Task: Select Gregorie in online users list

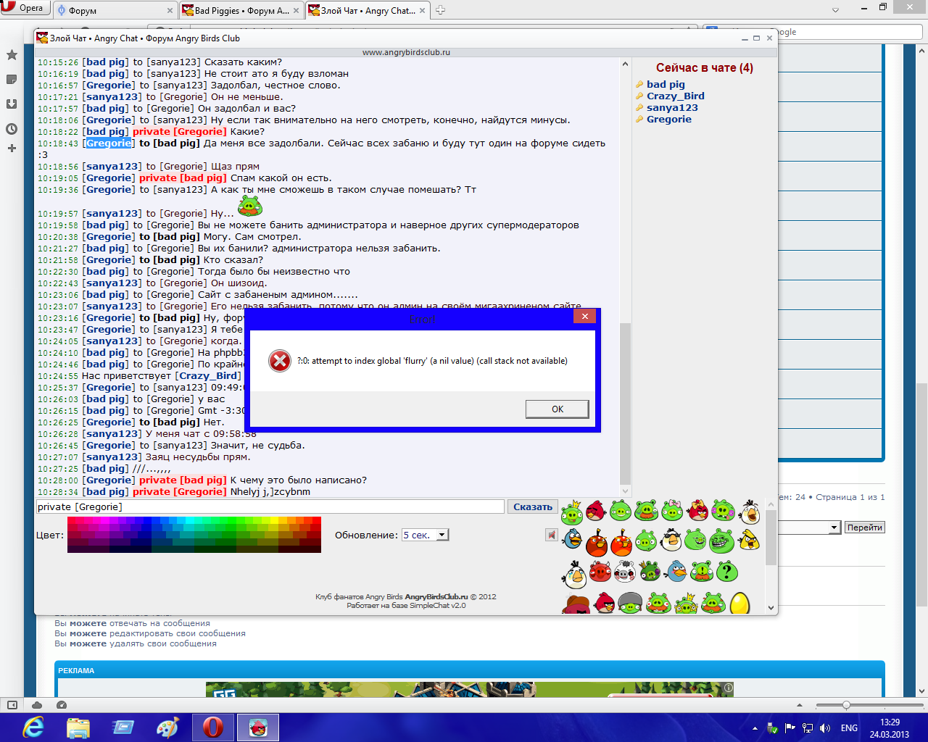Action: click(x=668, y=119)
